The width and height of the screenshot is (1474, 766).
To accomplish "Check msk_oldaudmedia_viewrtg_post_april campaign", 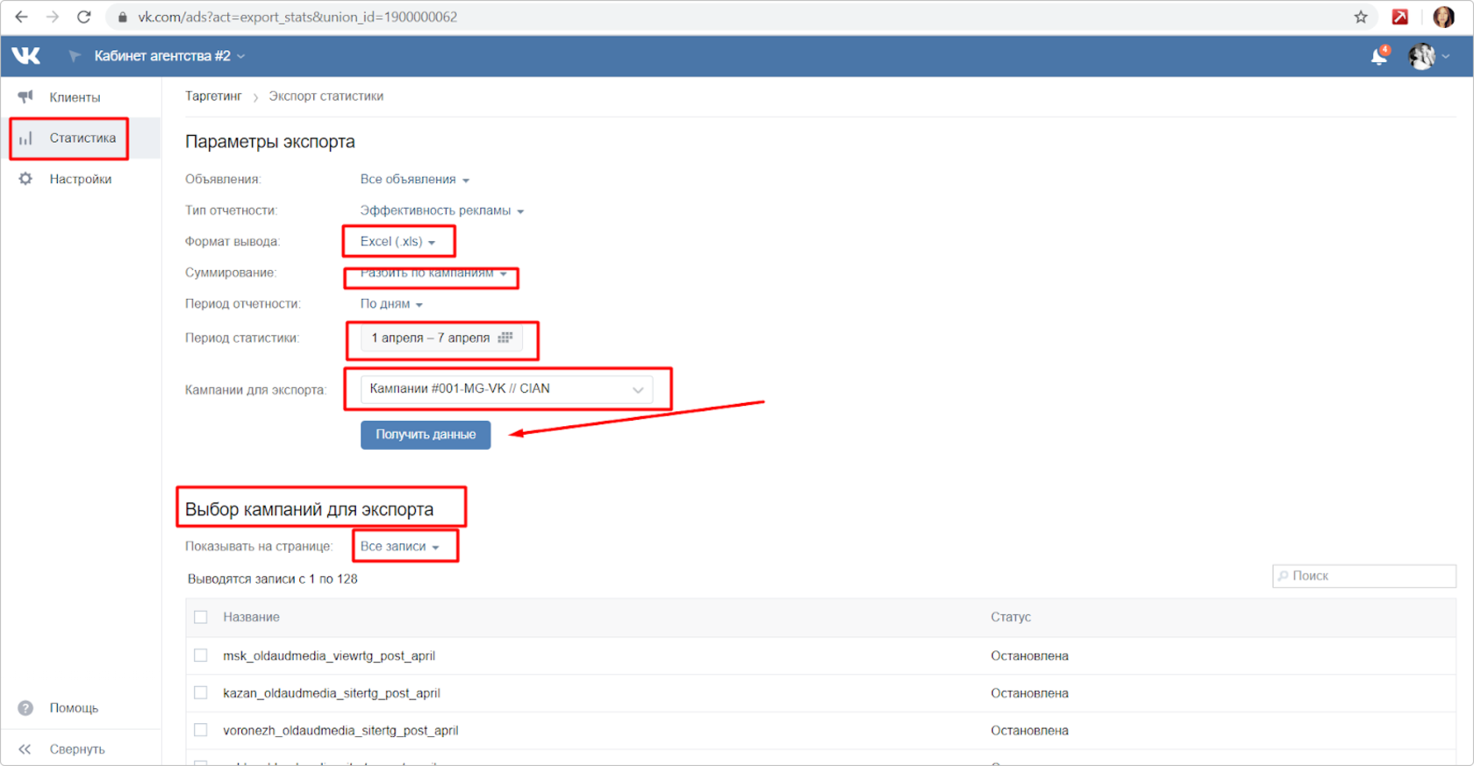I will pos(201,656).
